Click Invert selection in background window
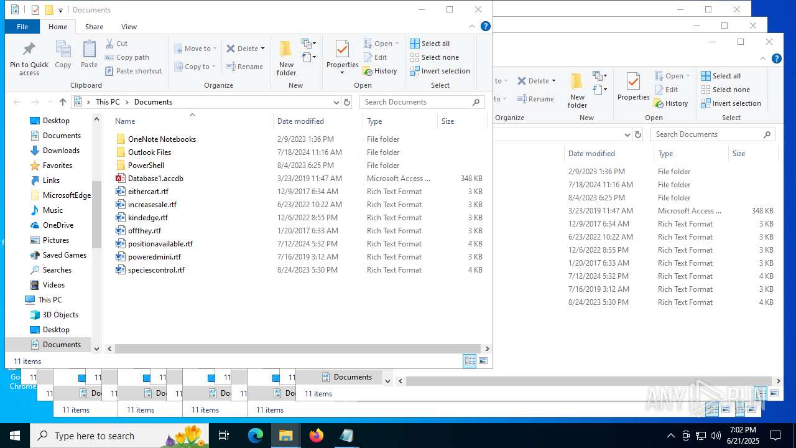 [x=731, y=103]
